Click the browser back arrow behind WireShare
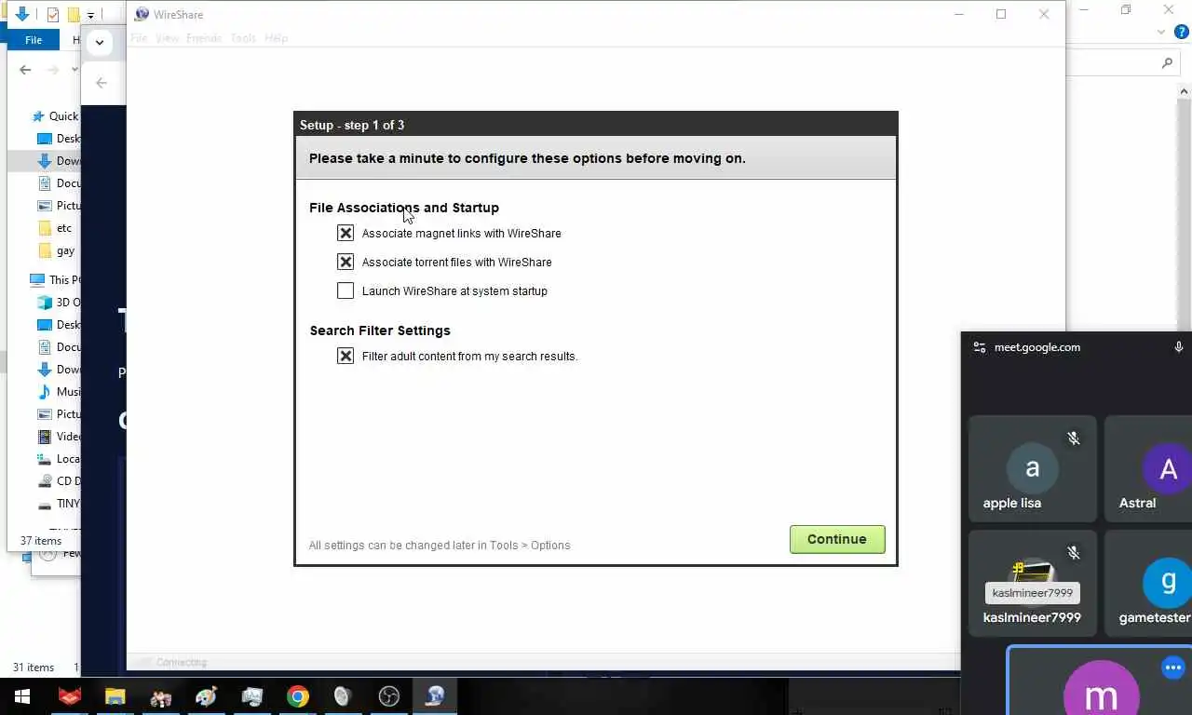Image resolution: width=1192 pixels, height=715 pixels. coord(101,83)
